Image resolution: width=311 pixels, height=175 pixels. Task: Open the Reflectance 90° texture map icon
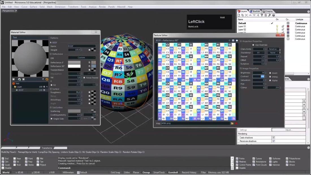click(x=93, y=66)
